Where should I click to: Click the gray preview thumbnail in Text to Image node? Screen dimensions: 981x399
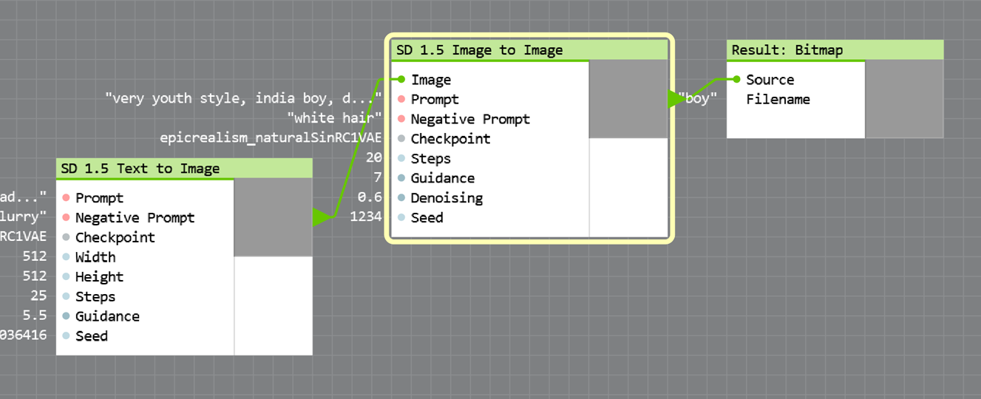tap(273, 218)
